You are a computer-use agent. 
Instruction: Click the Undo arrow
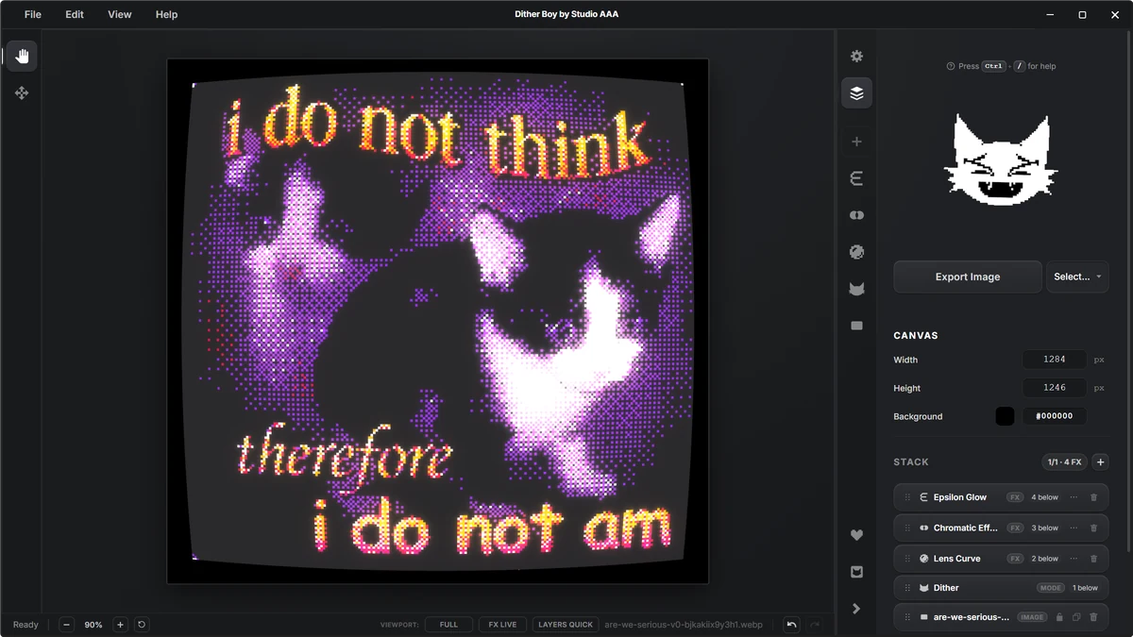pos(791,625)
